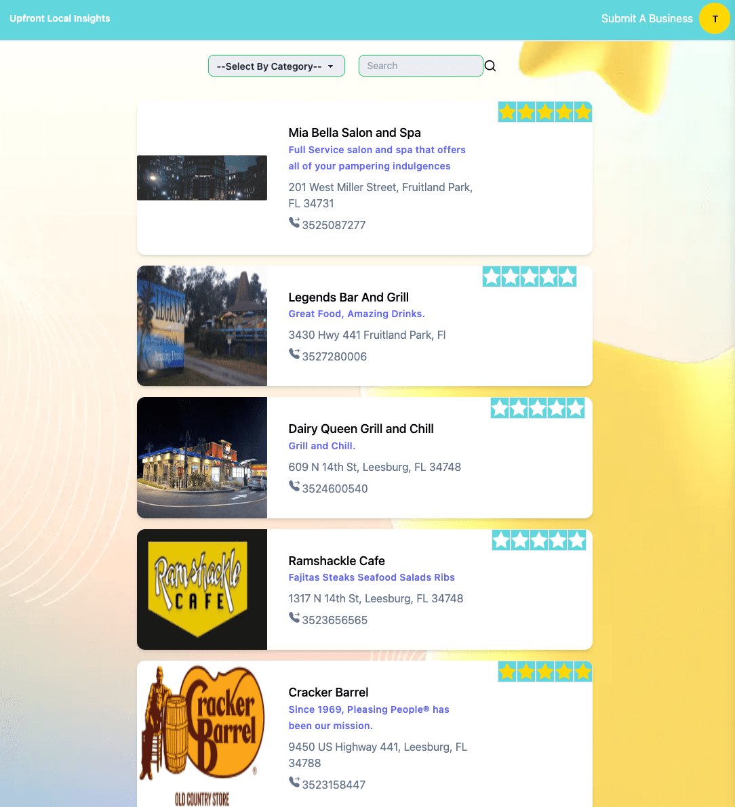Click Mia Bella Salon city skyline thumbnail

[x=202, y=178]
